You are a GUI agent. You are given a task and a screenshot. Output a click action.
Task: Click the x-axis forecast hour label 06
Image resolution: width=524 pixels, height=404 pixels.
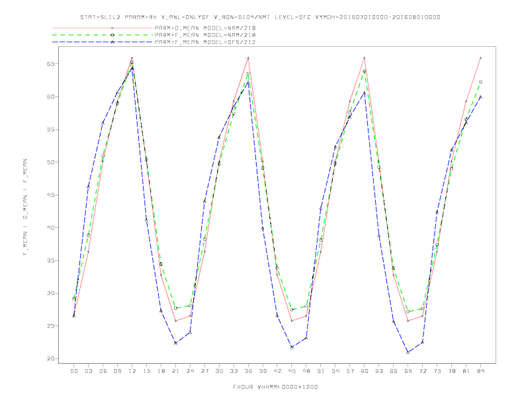coord(103,371)
